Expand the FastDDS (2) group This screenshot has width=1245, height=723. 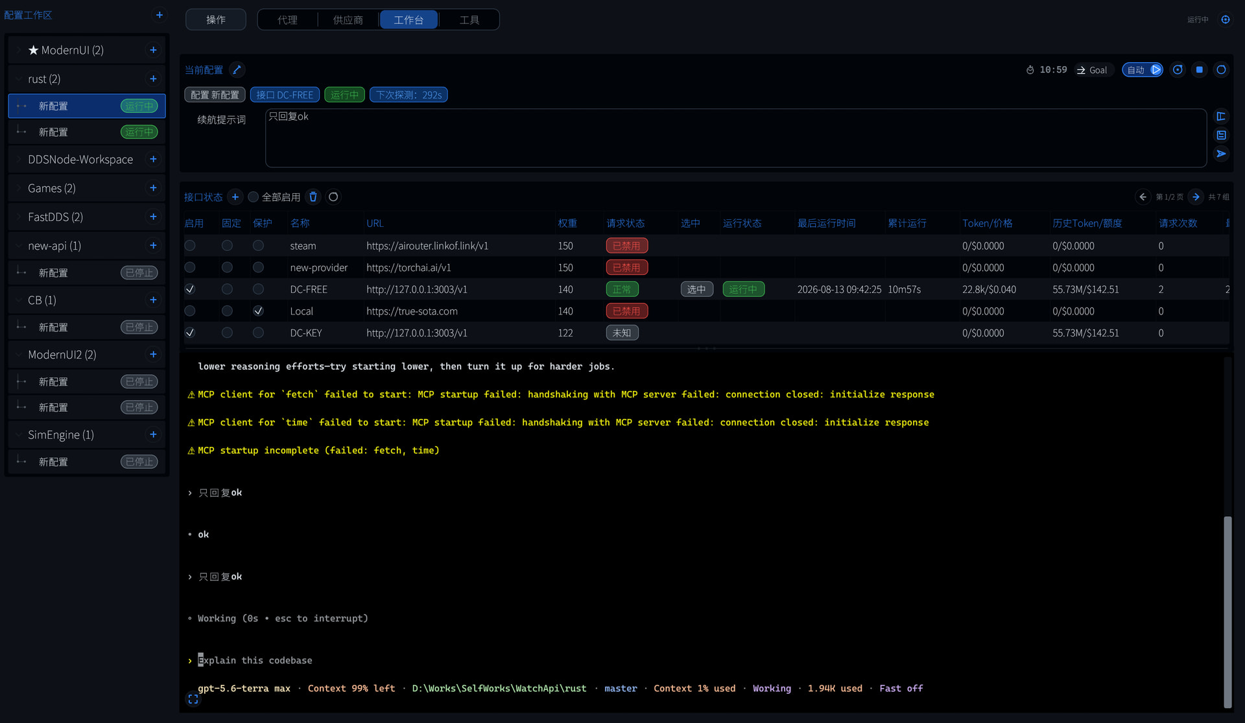point(19,217)
